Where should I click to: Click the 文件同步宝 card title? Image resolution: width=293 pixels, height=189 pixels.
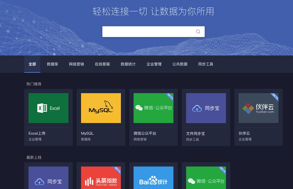tap(195, 134)
